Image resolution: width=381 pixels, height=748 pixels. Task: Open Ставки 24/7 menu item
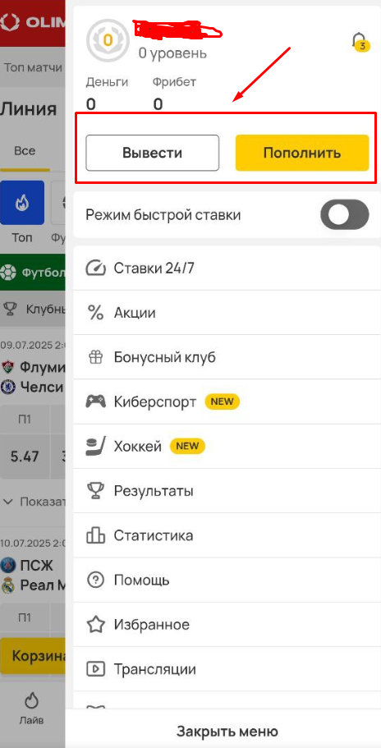(x=227, y=268)
